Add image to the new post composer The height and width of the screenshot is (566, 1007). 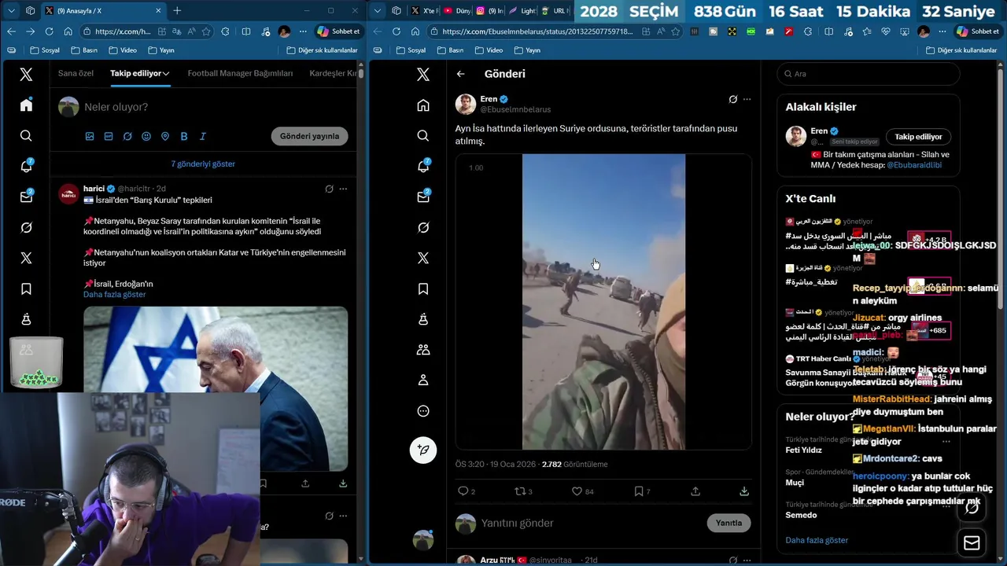tap(90, 136)
